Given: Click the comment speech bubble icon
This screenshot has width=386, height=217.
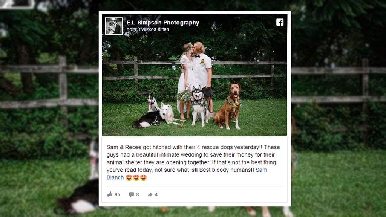Looking at the screenshot, I should point(131,195).
